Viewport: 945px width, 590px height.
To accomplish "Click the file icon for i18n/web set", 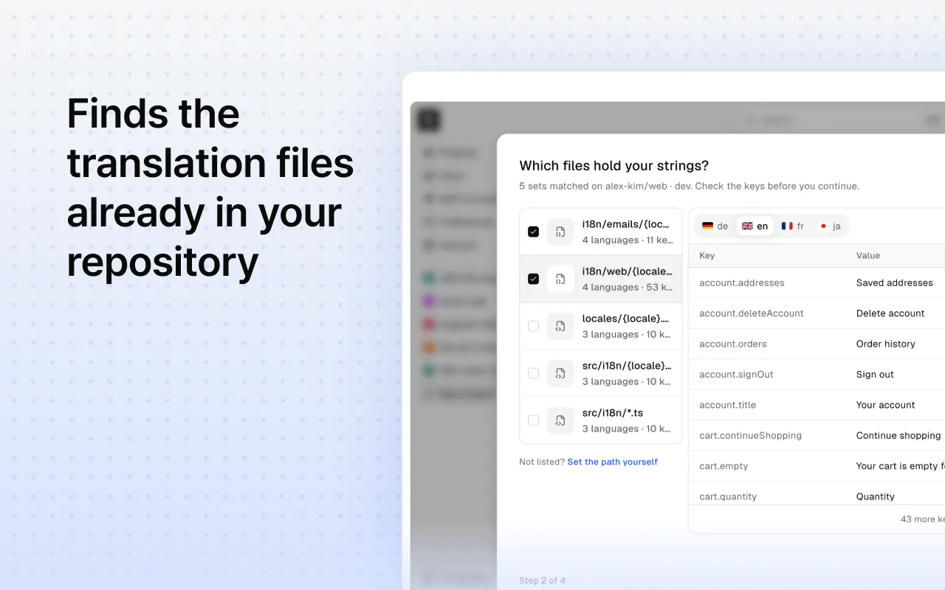I will pyautogui.click(x=560, y=279).
